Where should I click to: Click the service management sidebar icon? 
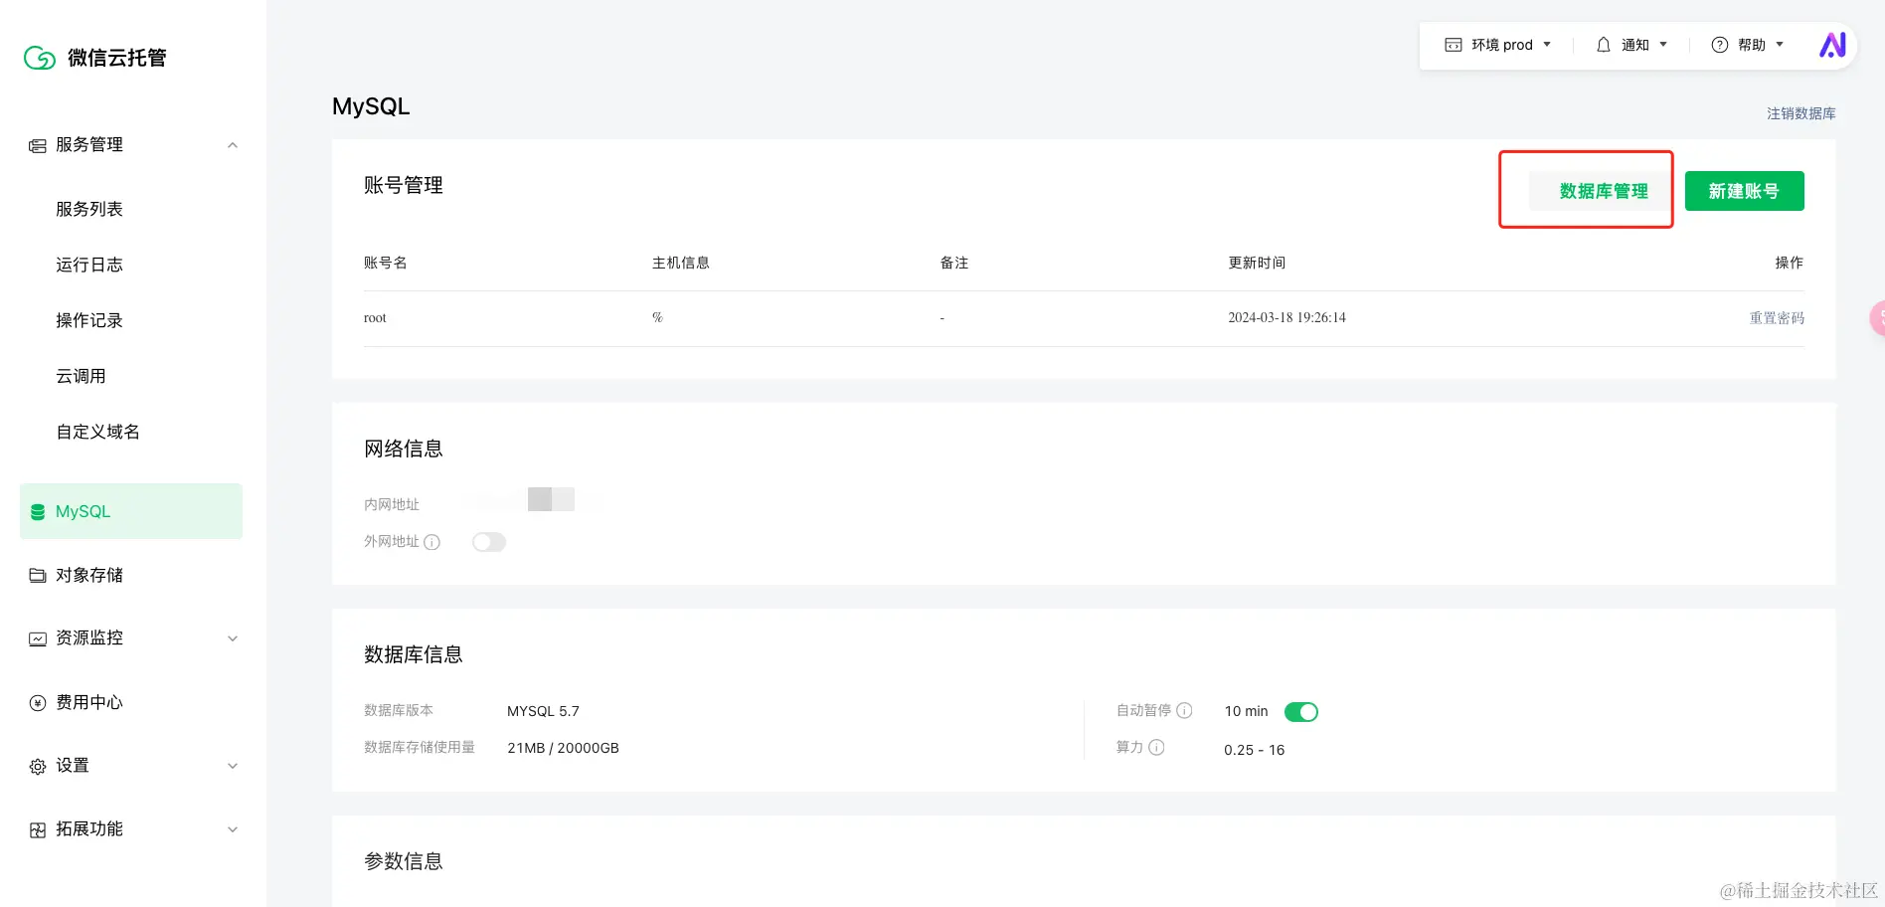pyautogui.click(x=38, y=145)
